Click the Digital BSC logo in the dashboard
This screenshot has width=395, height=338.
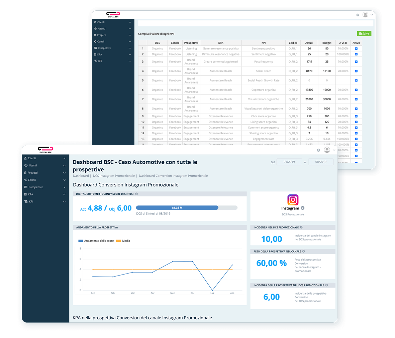45,150
